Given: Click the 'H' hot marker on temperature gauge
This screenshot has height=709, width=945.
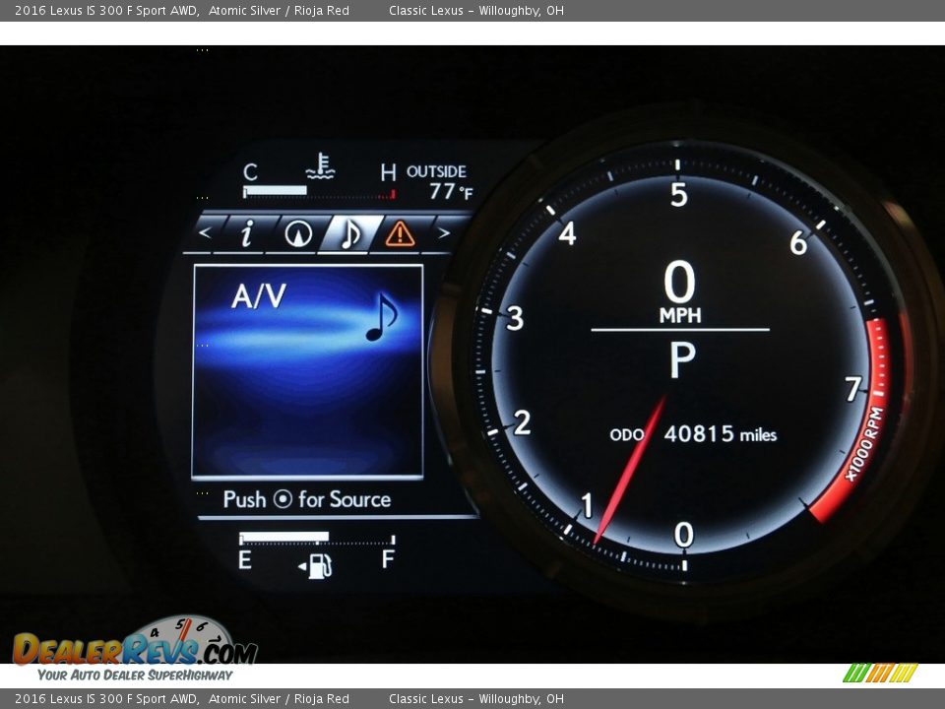Looking at the screenshot, I should pyautogui.click(x=388, y=173).
